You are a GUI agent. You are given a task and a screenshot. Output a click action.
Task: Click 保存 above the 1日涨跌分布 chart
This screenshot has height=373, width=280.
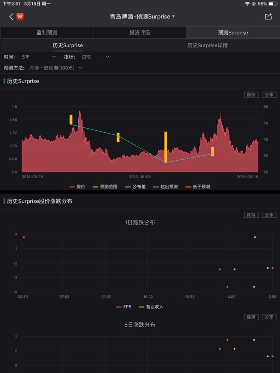pyautogui.click(x=251, y=215)
